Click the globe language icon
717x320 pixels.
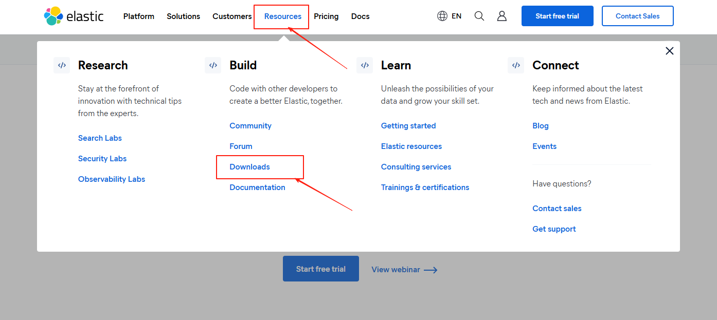click(x=442, y=16)
